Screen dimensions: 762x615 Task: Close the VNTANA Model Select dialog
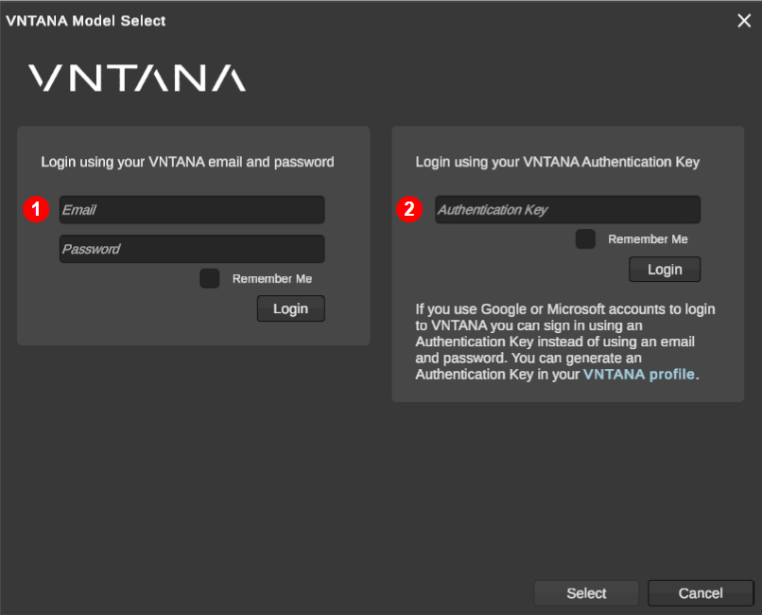click(x=744, y=20)
